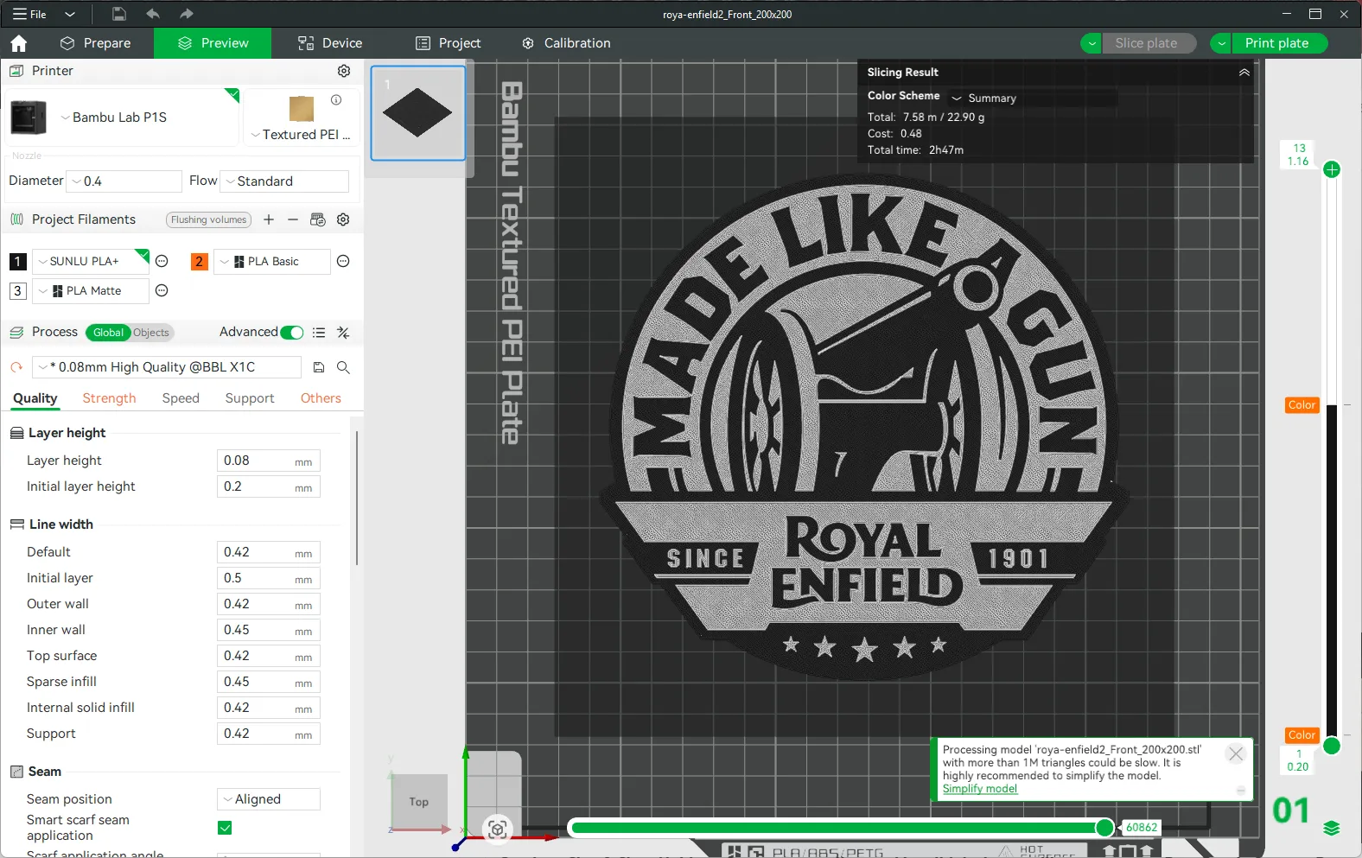This screenshot has height=858, width=1362.
Task: Close the model processing warning notification
Action: [1236, 753]
